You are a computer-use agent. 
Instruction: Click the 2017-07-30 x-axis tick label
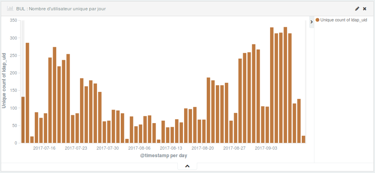point(108,148)
